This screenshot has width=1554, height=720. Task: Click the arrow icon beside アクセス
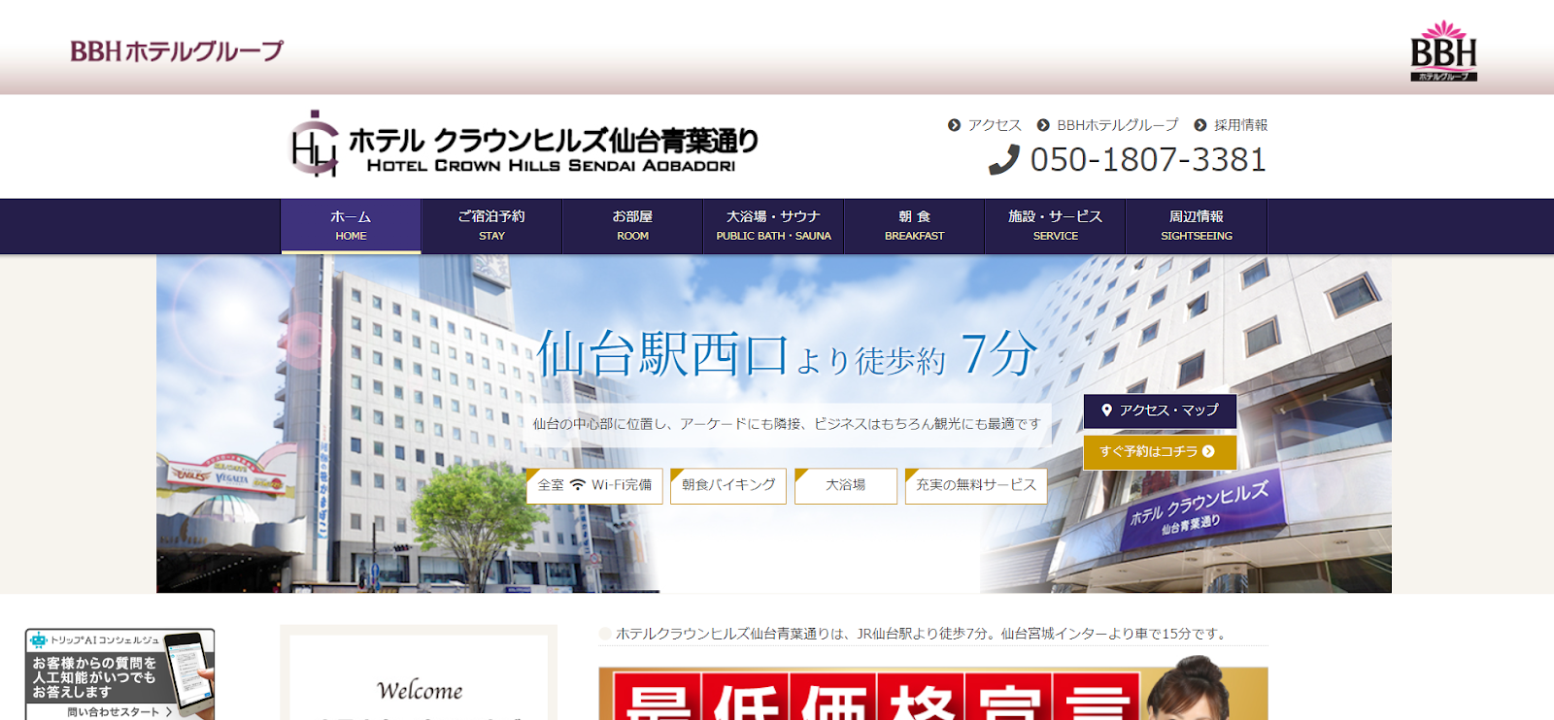[954, 125]
